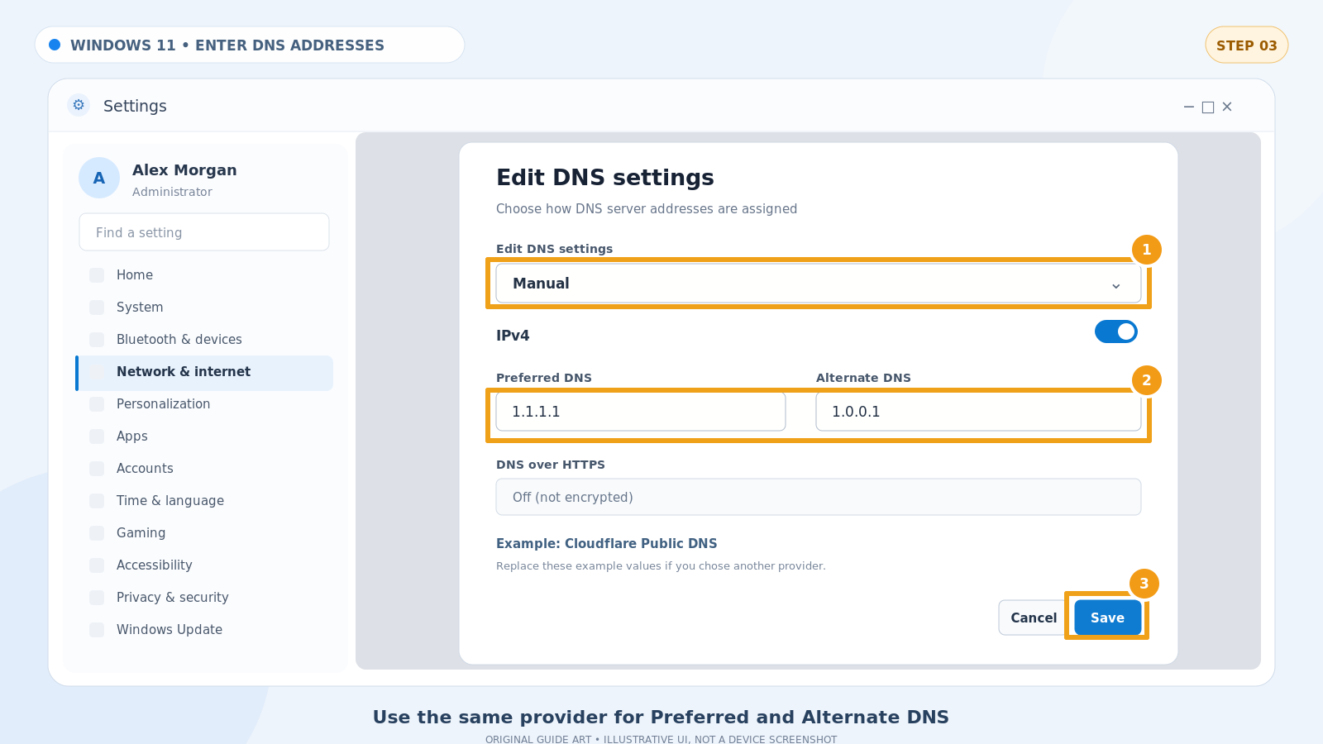Screen dimensions: 1323x744
Task: Click the Apps sidebar icon
Action: click(x=97, y=436)
